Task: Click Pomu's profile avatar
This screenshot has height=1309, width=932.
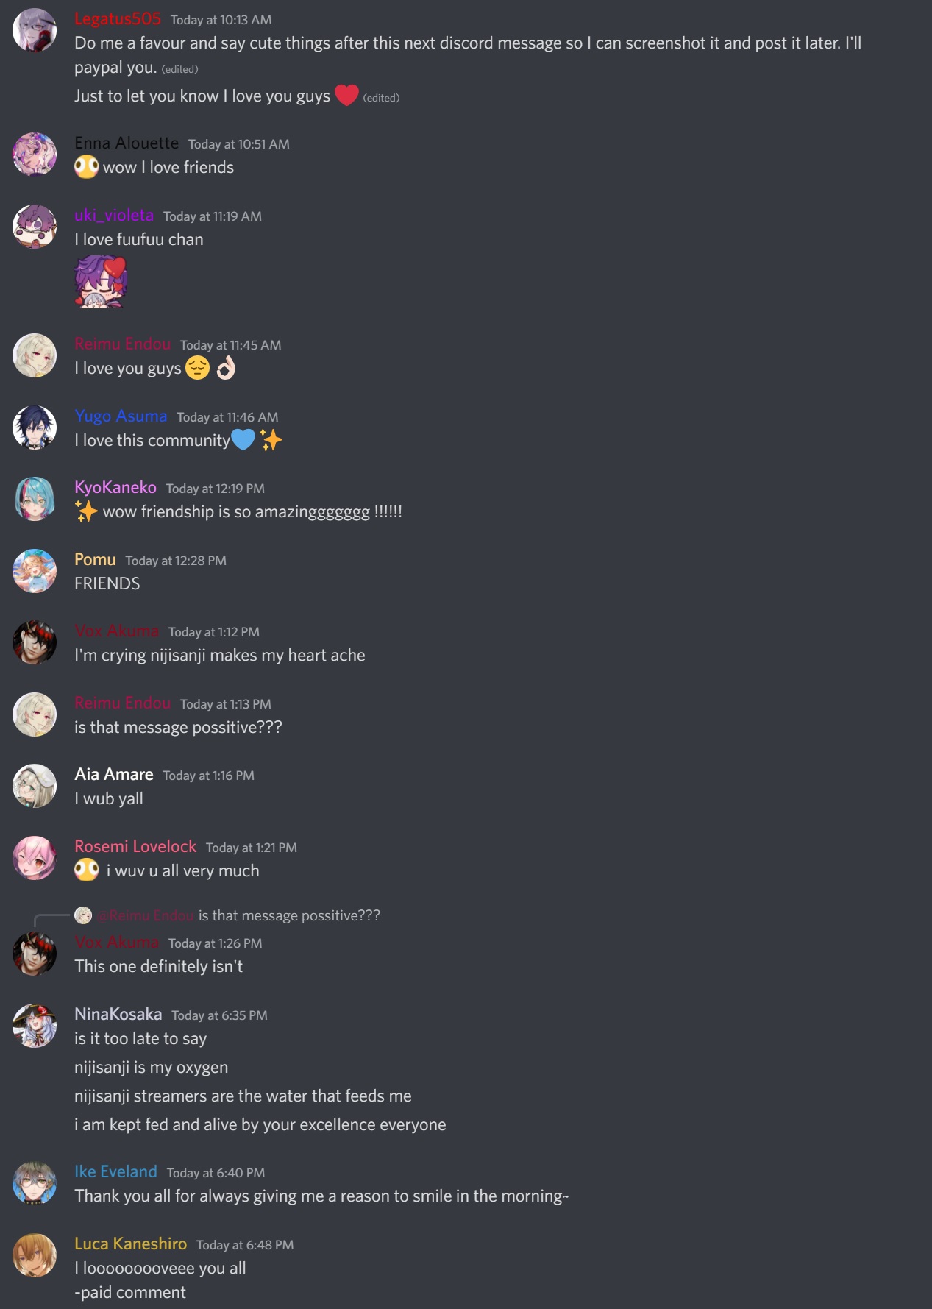Action: click(35, 571)
